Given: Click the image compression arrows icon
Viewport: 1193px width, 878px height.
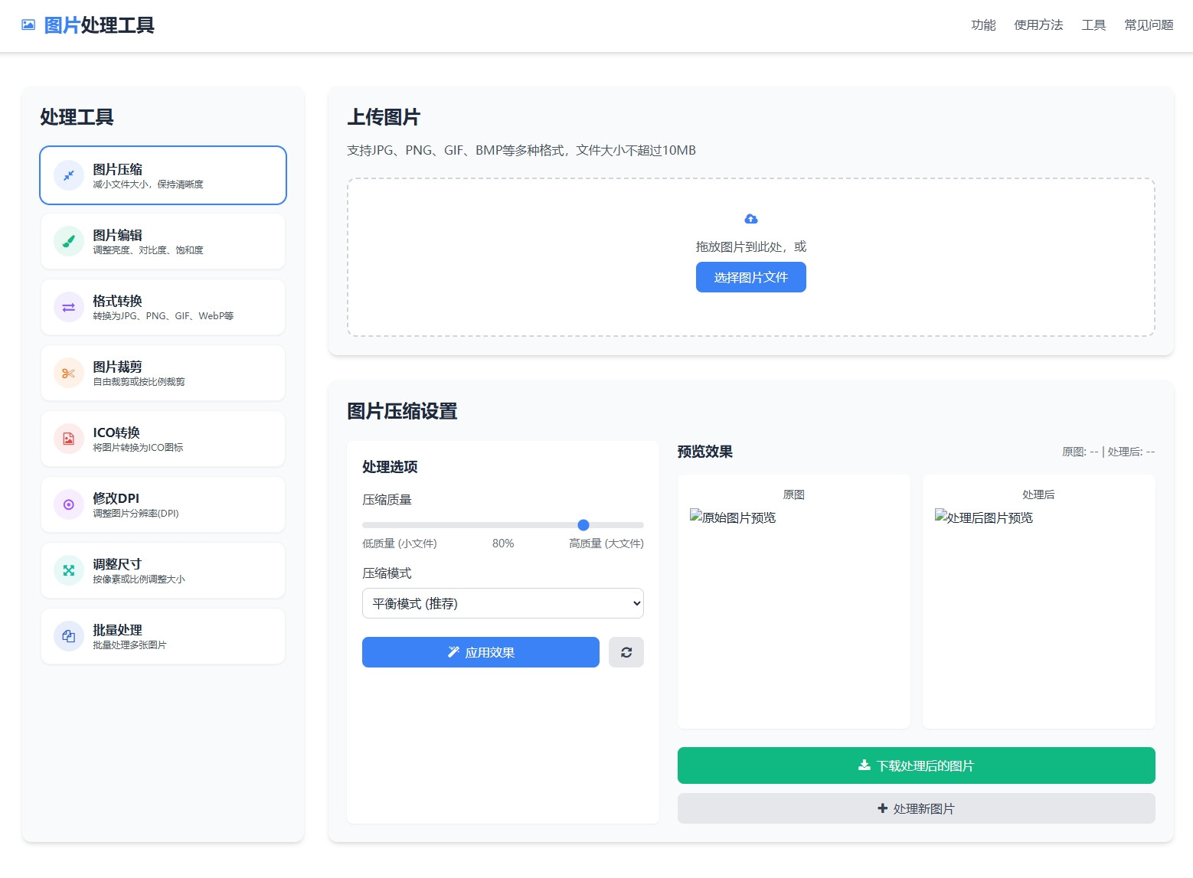Looking at the screenshot, I should pyautogui.click(x=69, y=175).
